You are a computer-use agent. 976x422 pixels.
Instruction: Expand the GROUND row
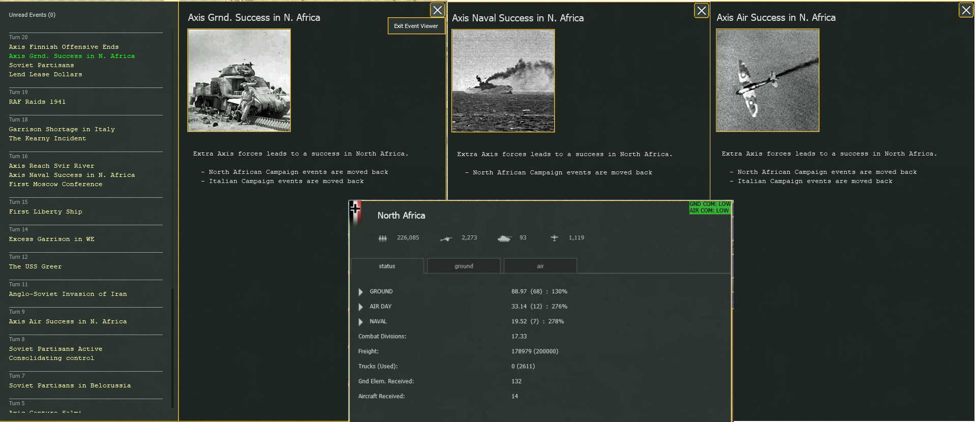tap(361, 292)
